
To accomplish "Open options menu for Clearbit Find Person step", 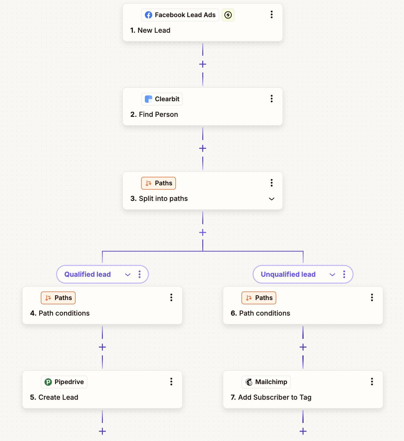I will (x=271, y=99).
